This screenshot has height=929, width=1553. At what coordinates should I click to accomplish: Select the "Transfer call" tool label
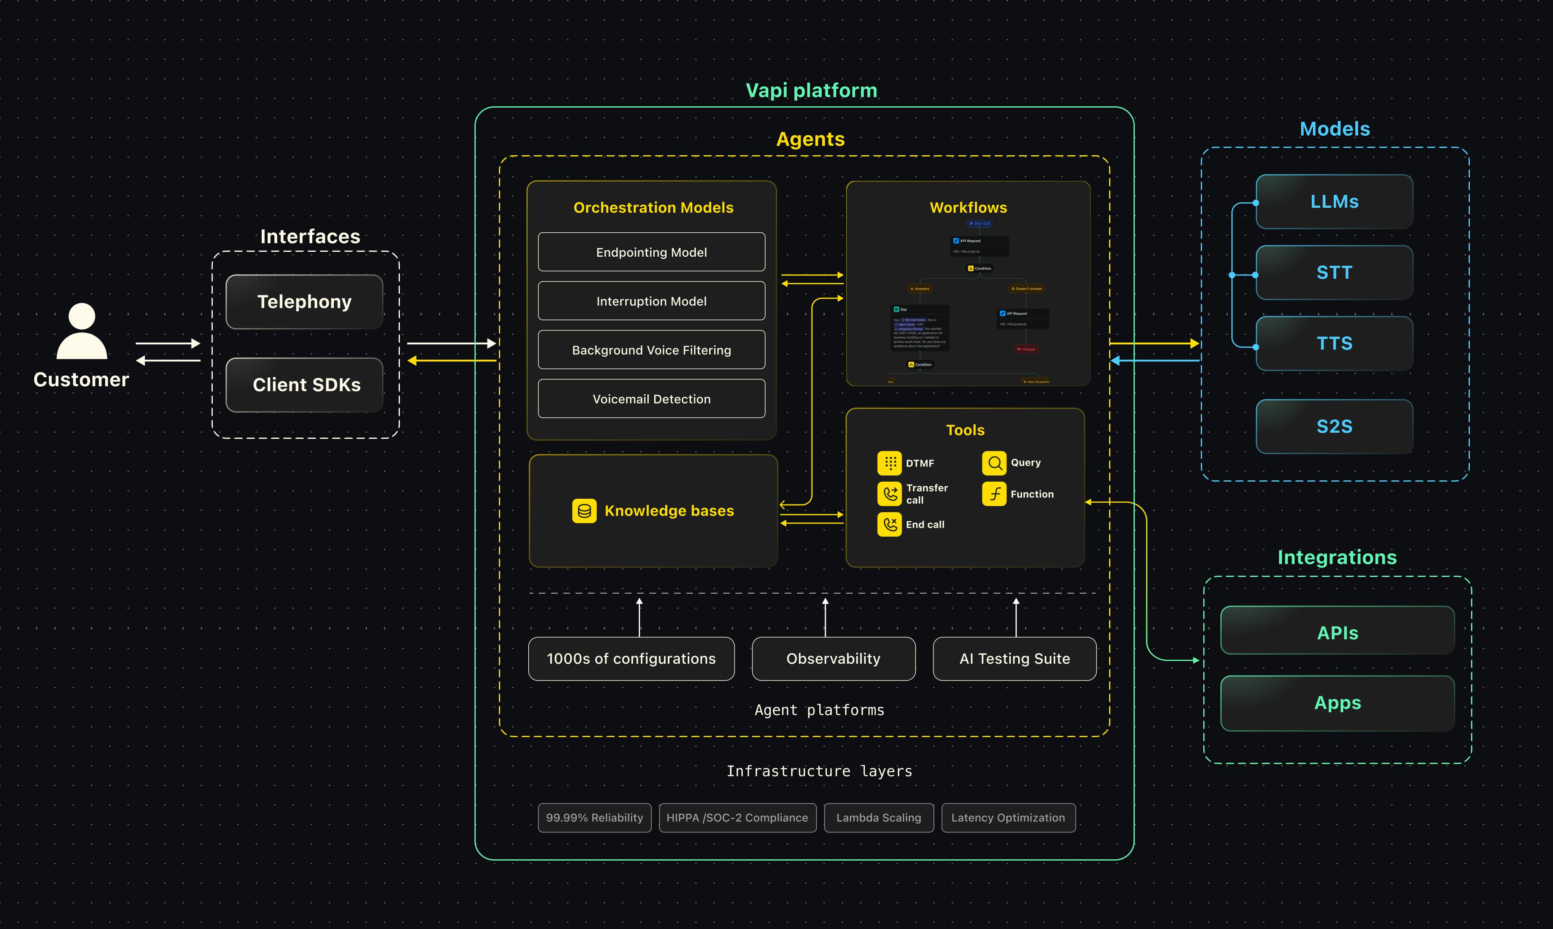coord(927,494)
